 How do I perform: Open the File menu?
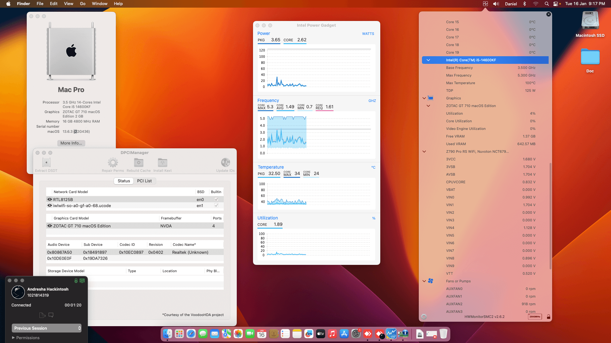pos(40,4)
